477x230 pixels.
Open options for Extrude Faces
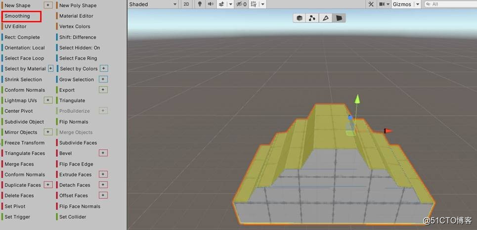103,174
